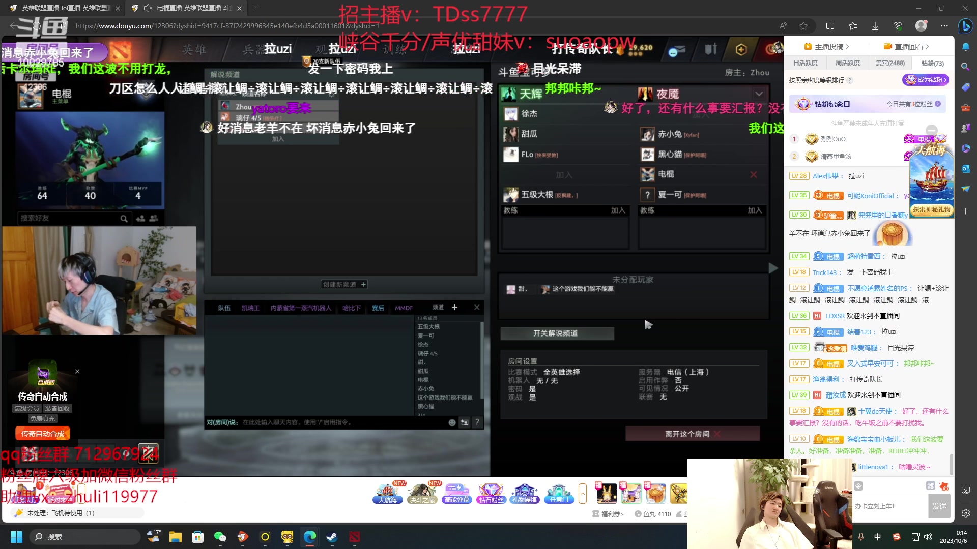The image size is (977, 549).
Task: Expand 今日共有3位粉丝 arrow
Action: 938,104
